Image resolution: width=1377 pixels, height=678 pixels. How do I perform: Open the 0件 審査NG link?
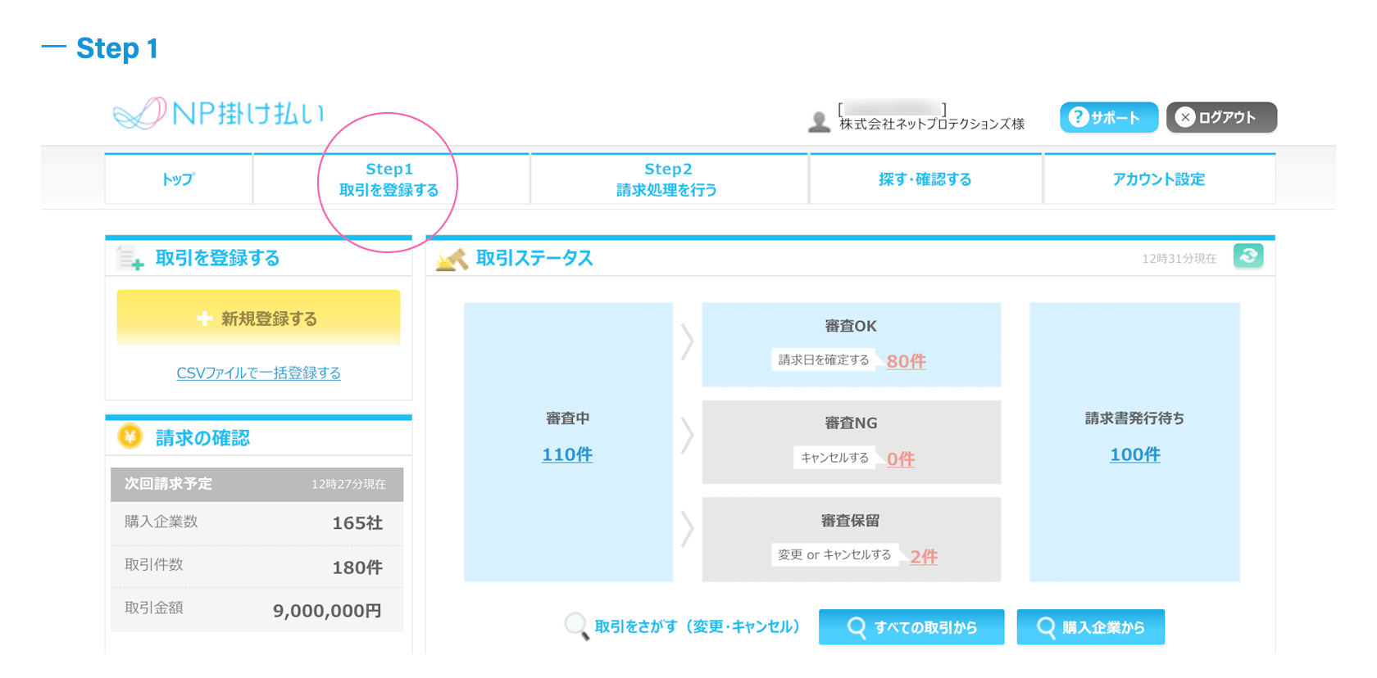tap(901, 459)
